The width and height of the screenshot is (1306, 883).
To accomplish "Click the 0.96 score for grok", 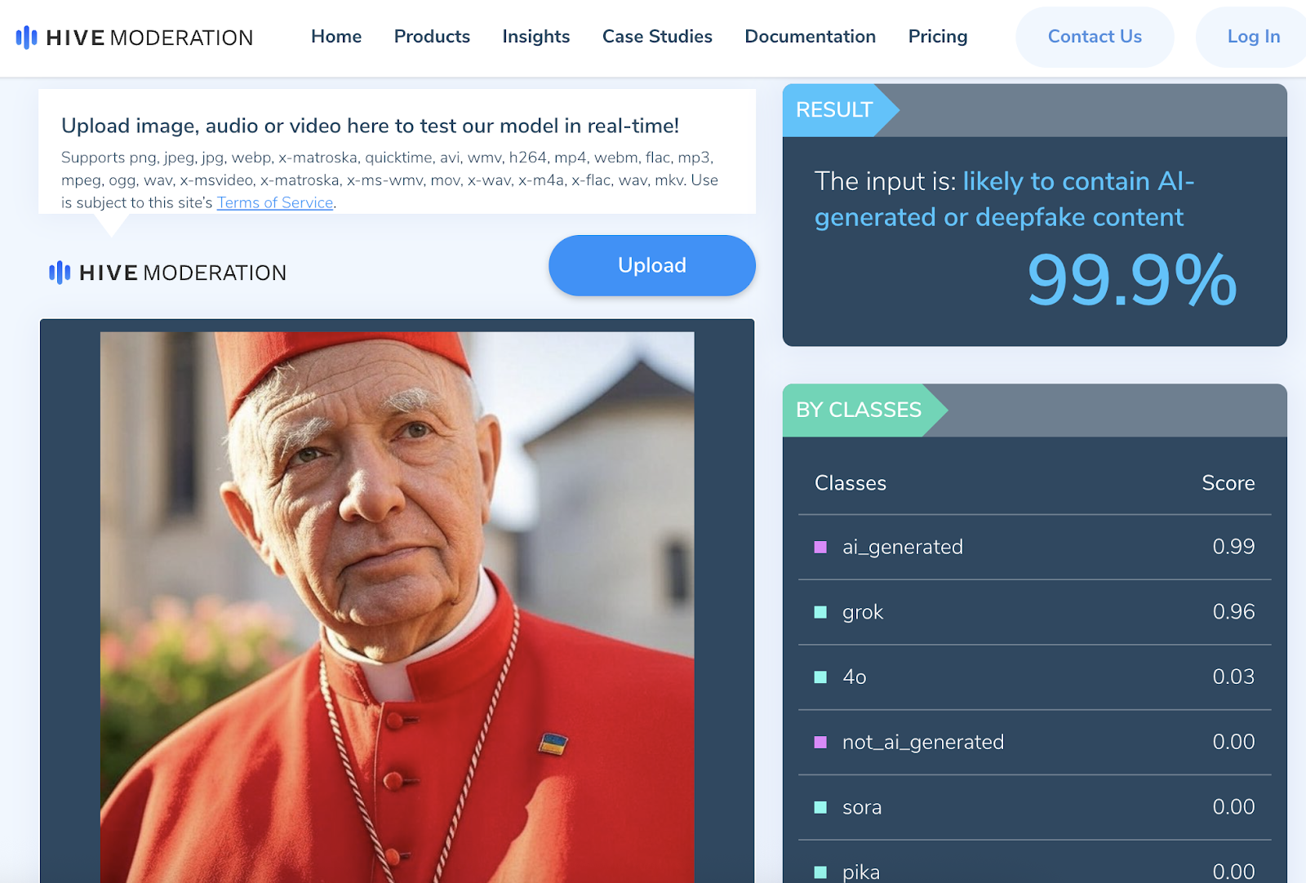I will pyautogui.click(x=1233, y=612).
